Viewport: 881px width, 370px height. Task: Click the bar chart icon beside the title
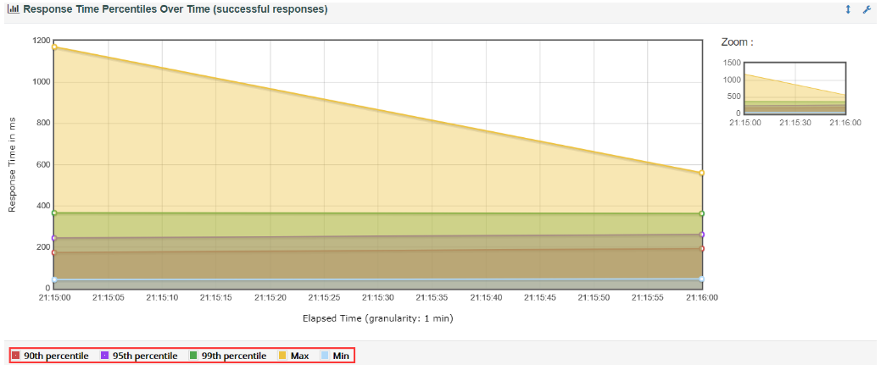click(x=14, y=9)
